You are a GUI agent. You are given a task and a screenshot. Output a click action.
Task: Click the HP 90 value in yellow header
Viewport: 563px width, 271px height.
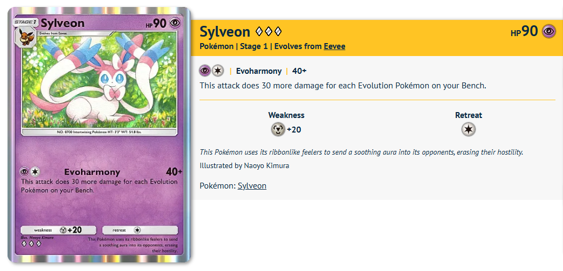pos(524,32)
